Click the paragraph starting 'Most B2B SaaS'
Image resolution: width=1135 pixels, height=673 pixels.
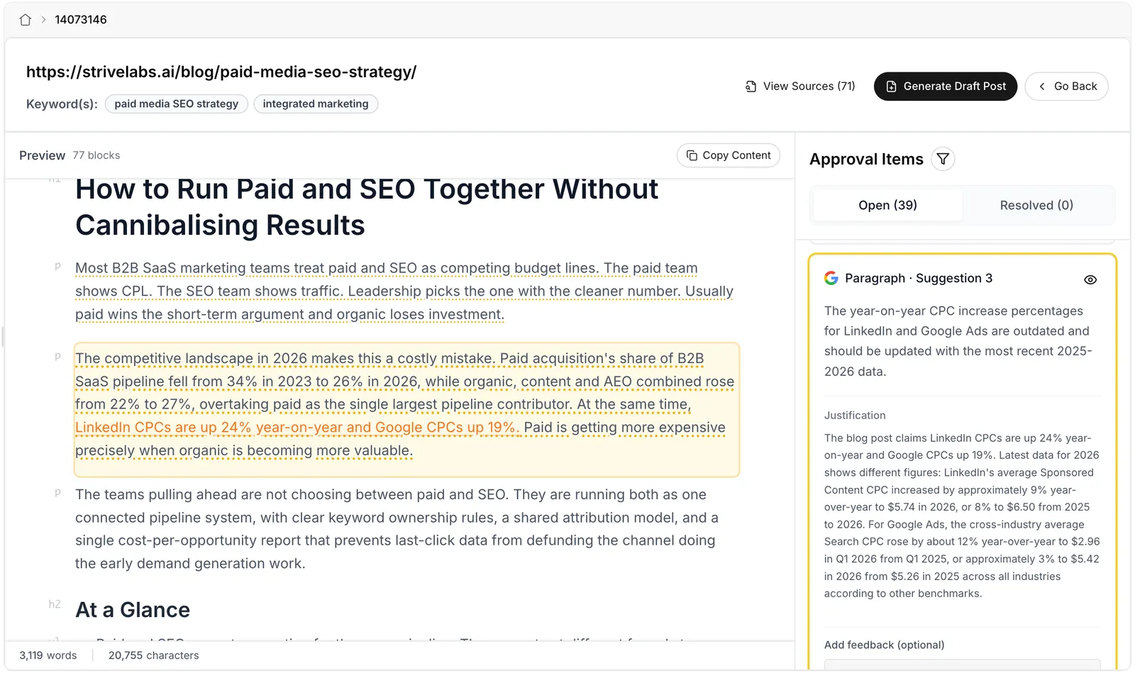pyautogui.click(x=404, y=291)
